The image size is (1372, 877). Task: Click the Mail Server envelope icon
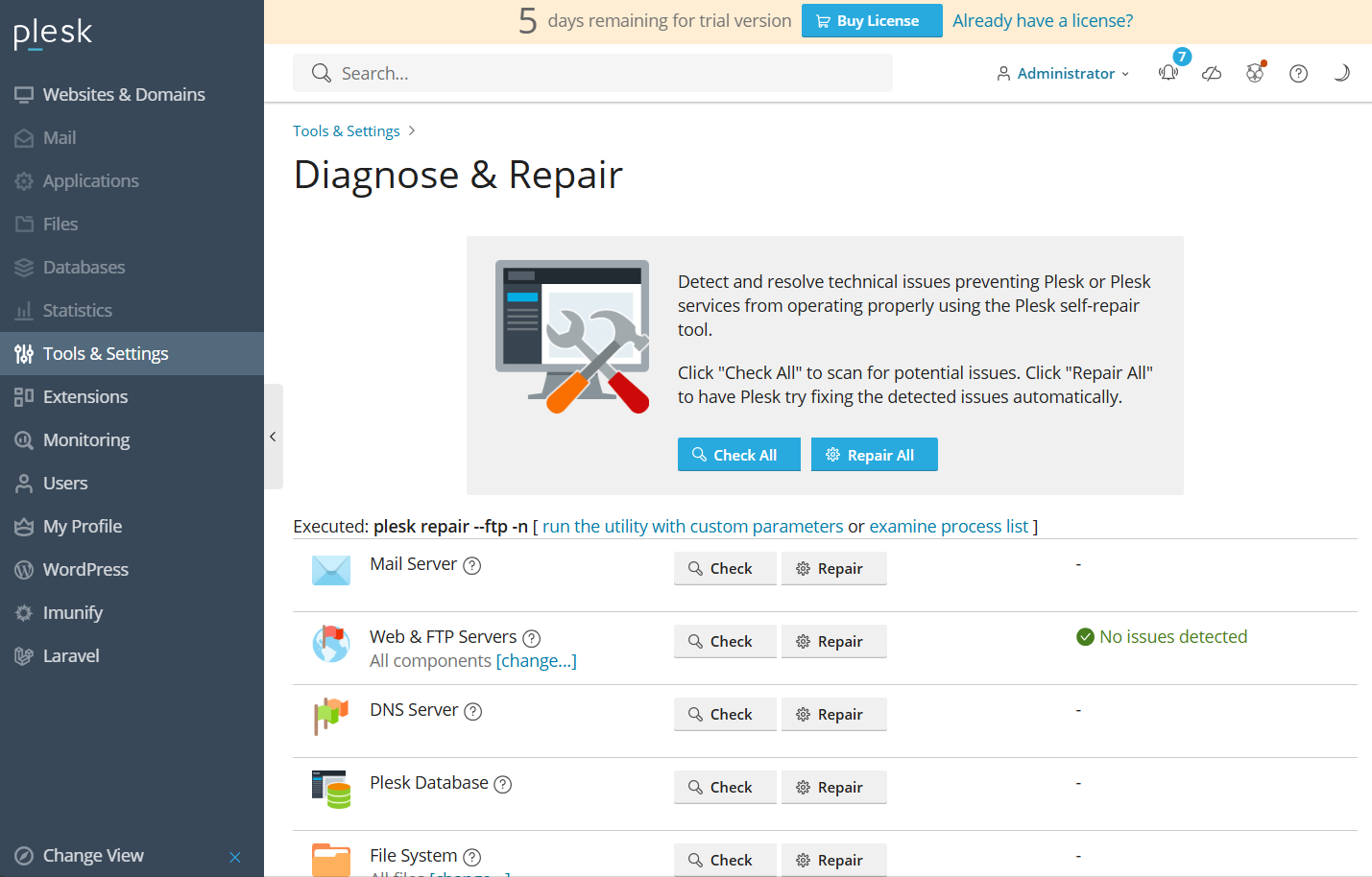point(331,570)
